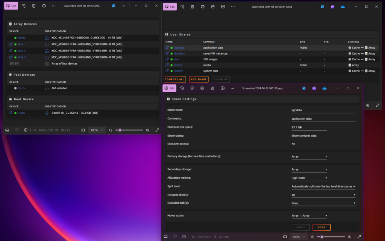This screenshot has width=385, height=241.
Task: Open the See more ellipsis menu in the bottom-right toolbar
Action: 233,88
